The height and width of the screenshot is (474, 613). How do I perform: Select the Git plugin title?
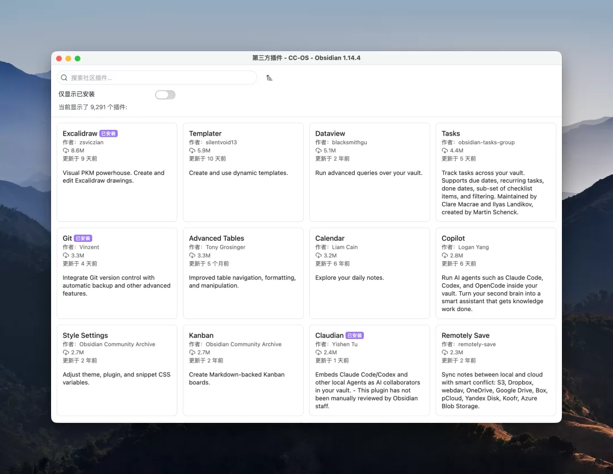(67, 238)
